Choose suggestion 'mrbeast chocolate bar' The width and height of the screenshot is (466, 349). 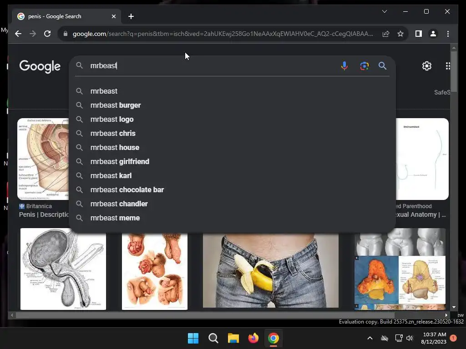(233, 190)
